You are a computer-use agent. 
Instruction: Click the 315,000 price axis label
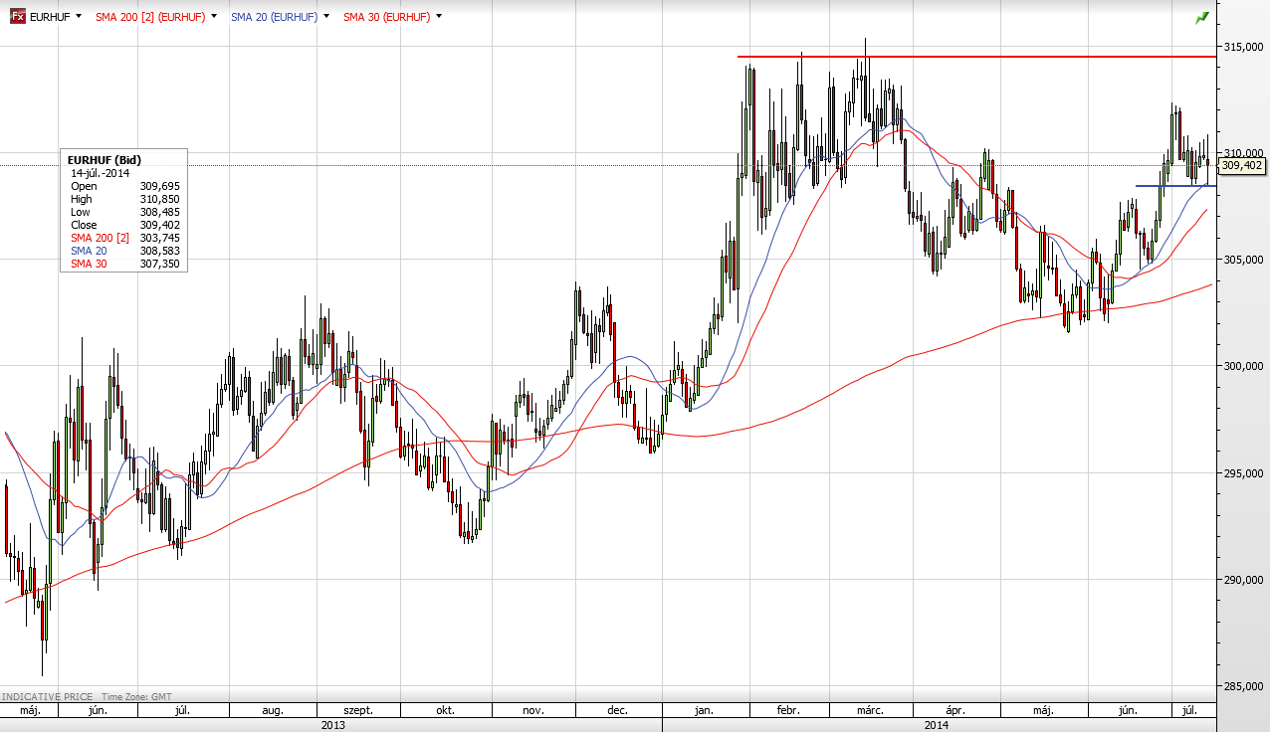point(1244,47)
